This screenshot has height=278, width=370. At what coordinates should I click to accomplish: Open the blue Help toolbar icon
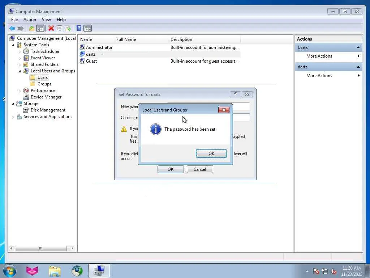coord(79,28)
